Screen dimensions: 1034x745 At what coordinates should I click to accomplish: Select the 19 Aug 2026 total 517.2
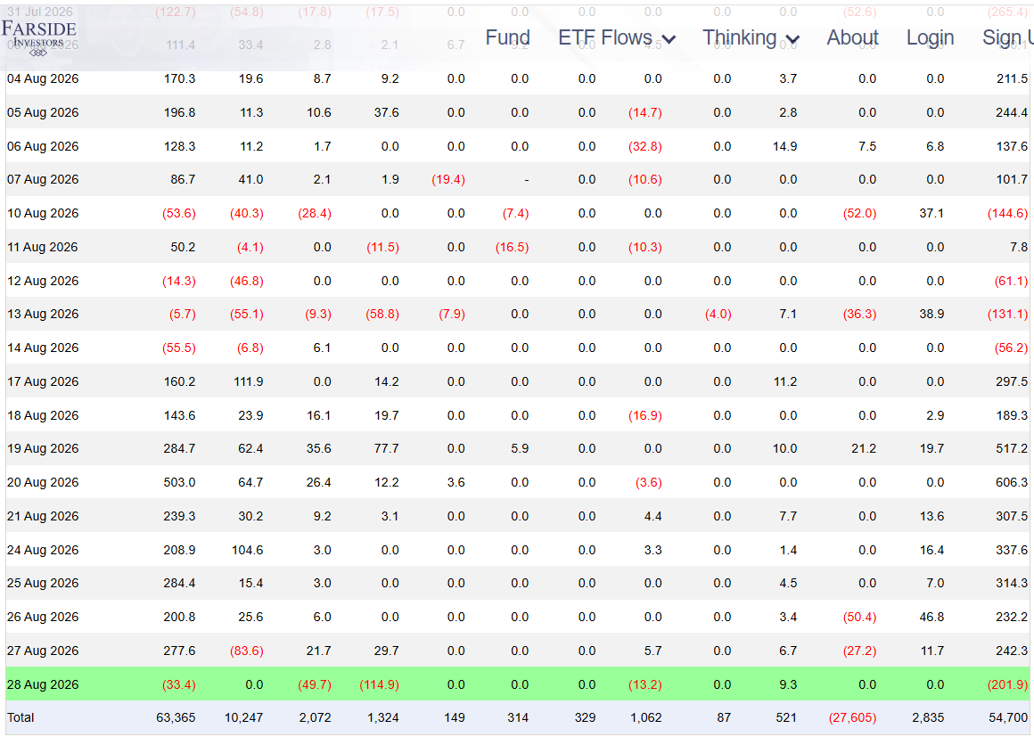[x=1012, y=448]
